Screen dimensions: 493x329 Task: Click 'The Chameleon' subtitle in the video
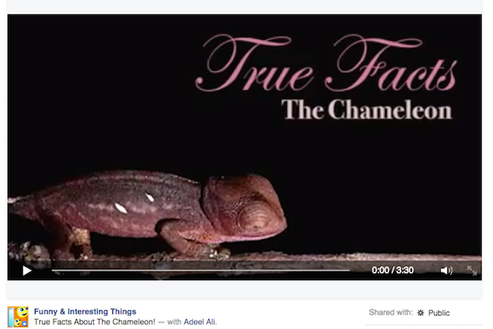click(366, 109)
